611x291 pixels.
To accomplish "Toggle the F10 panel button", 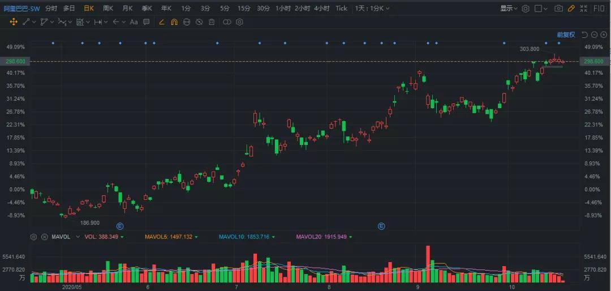I will point(599,8).
